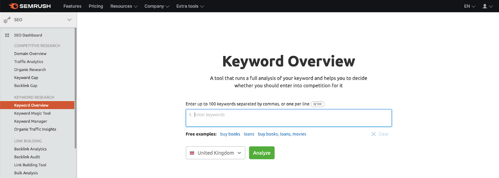
Task: Open Keyword Magic Tool
Action: [x=32, y=113]
